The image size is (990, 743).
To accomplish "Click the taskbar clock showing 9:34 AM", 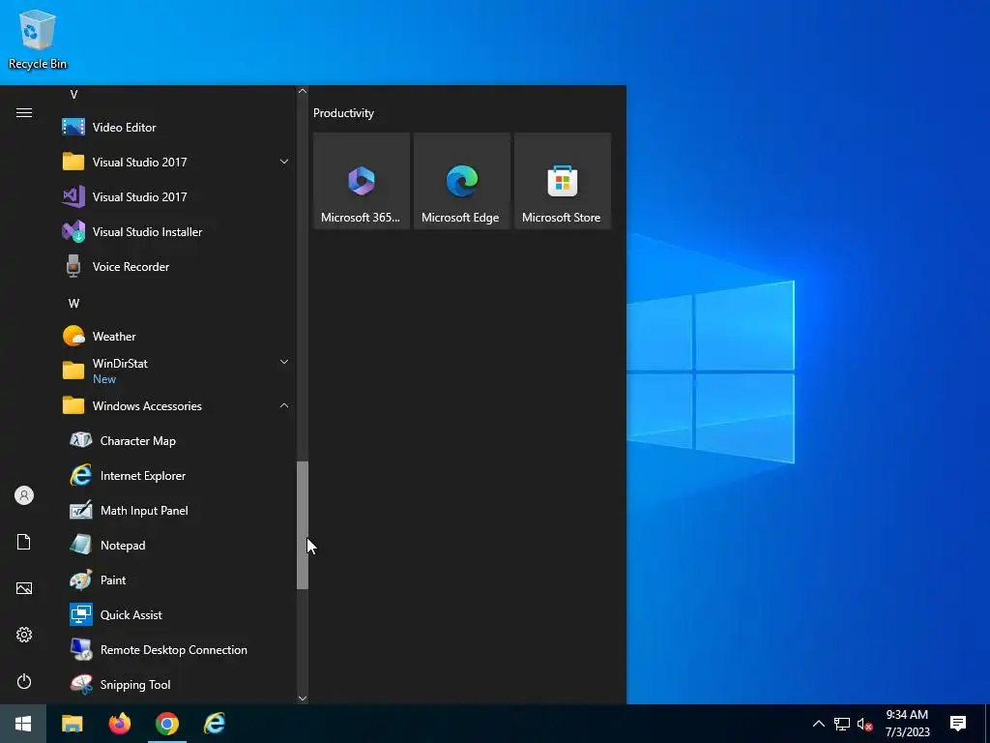I will pos(907,724).
